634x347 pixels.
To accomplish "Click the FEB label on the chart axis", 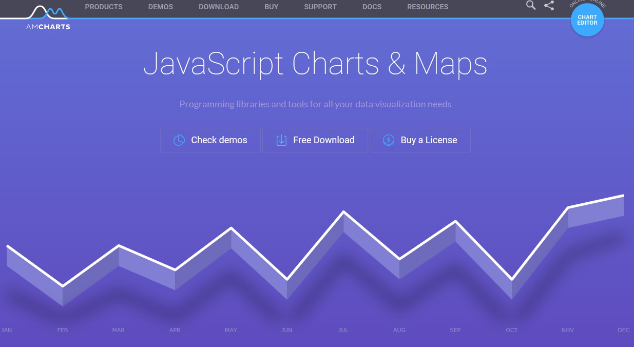I will click(63, 330).
